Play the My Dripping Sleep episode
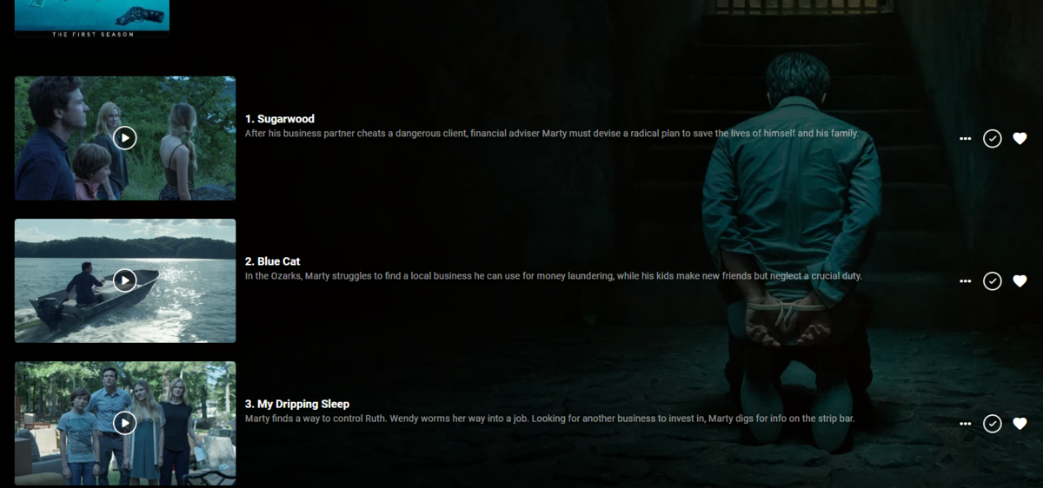1043x488 pixels. pos(125,422)
